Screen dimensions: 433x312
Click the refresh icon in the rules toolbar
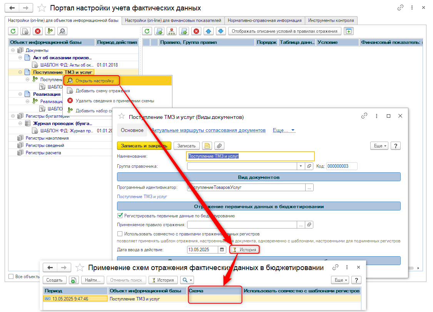click(147, 31)
